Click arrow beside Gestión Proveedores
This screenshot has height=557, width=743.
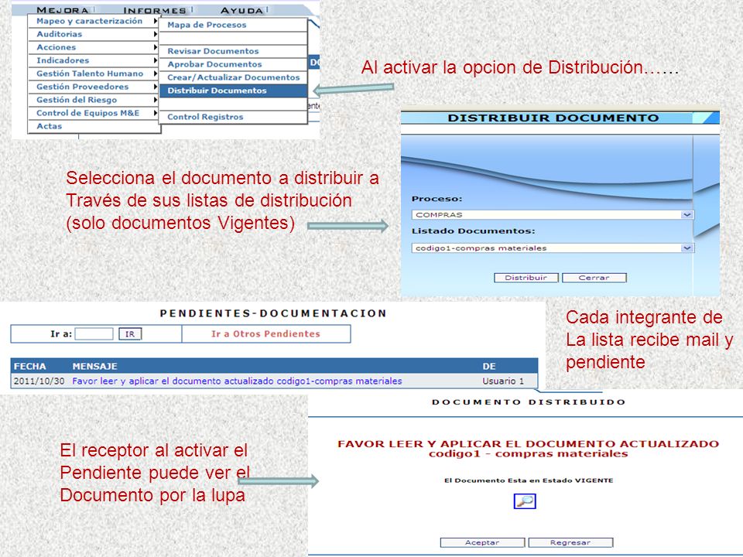pos(155,87)
